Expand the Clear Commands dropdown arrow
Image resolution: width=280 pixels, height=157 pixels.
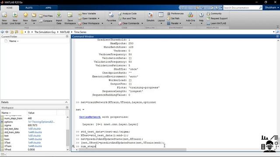tap(142, 23)
